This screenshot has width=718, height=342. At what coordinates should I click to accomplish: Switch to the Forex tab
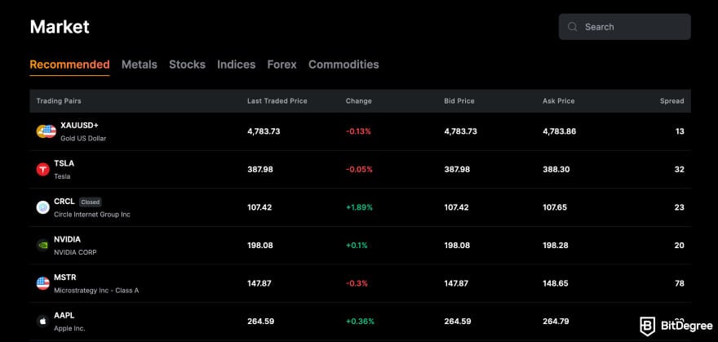click(282, 64)
